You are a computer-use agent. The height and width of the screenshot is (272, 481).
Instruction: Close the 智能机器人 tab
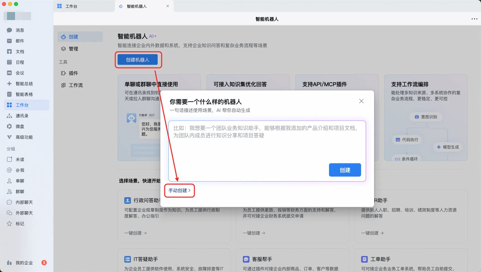click(168, 6)
